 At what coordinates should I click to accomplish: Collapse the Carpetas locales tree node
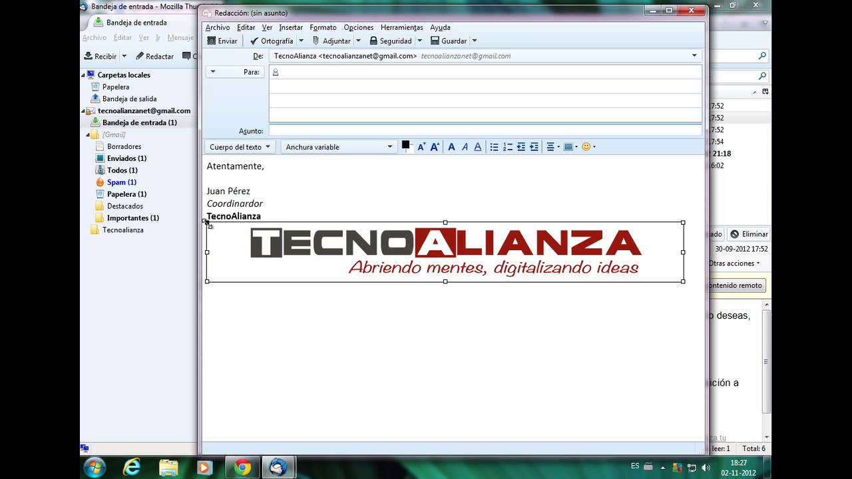point(84,75)
